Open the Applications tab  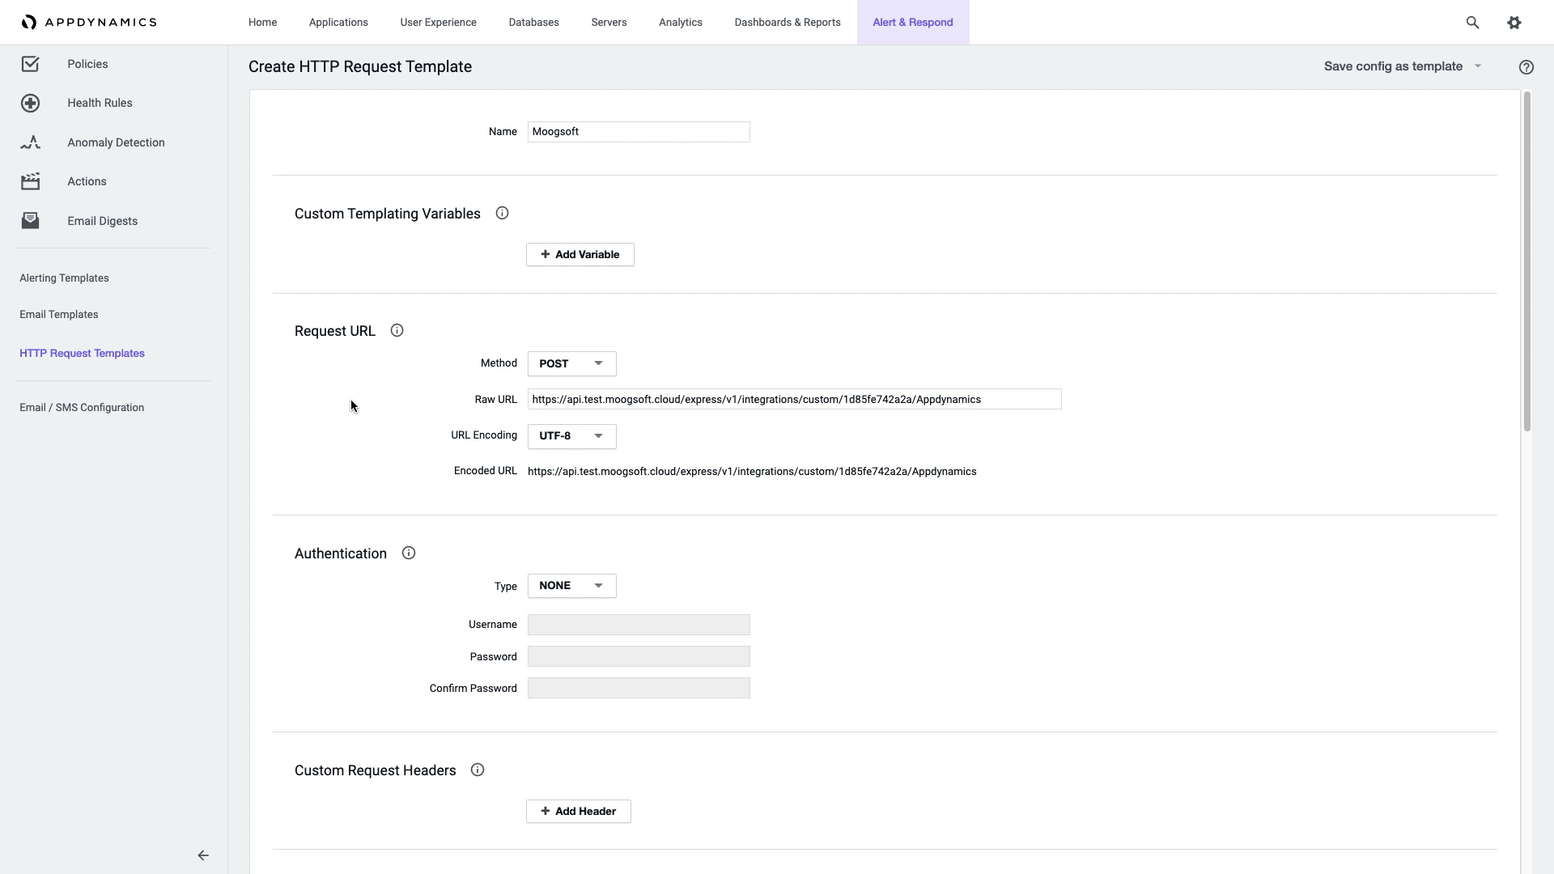[338, 23]
